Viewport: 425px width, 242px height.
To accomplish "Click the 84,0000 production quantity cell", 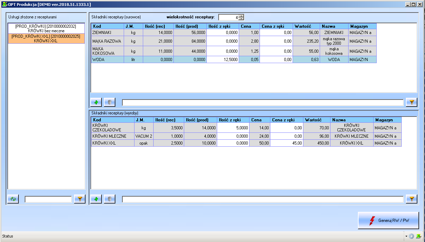I will point(190,41).
